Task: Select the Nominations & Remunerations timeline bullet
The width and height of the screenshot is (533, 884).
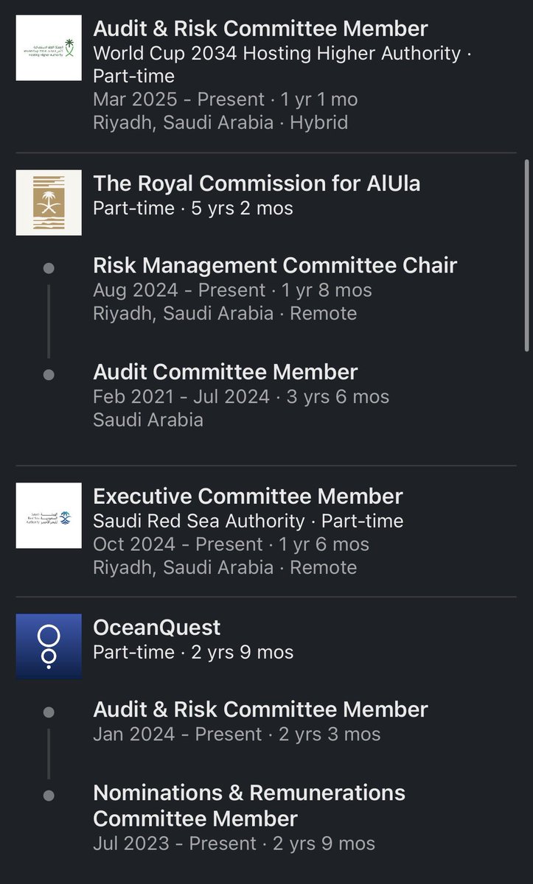Action: (49, 796)
